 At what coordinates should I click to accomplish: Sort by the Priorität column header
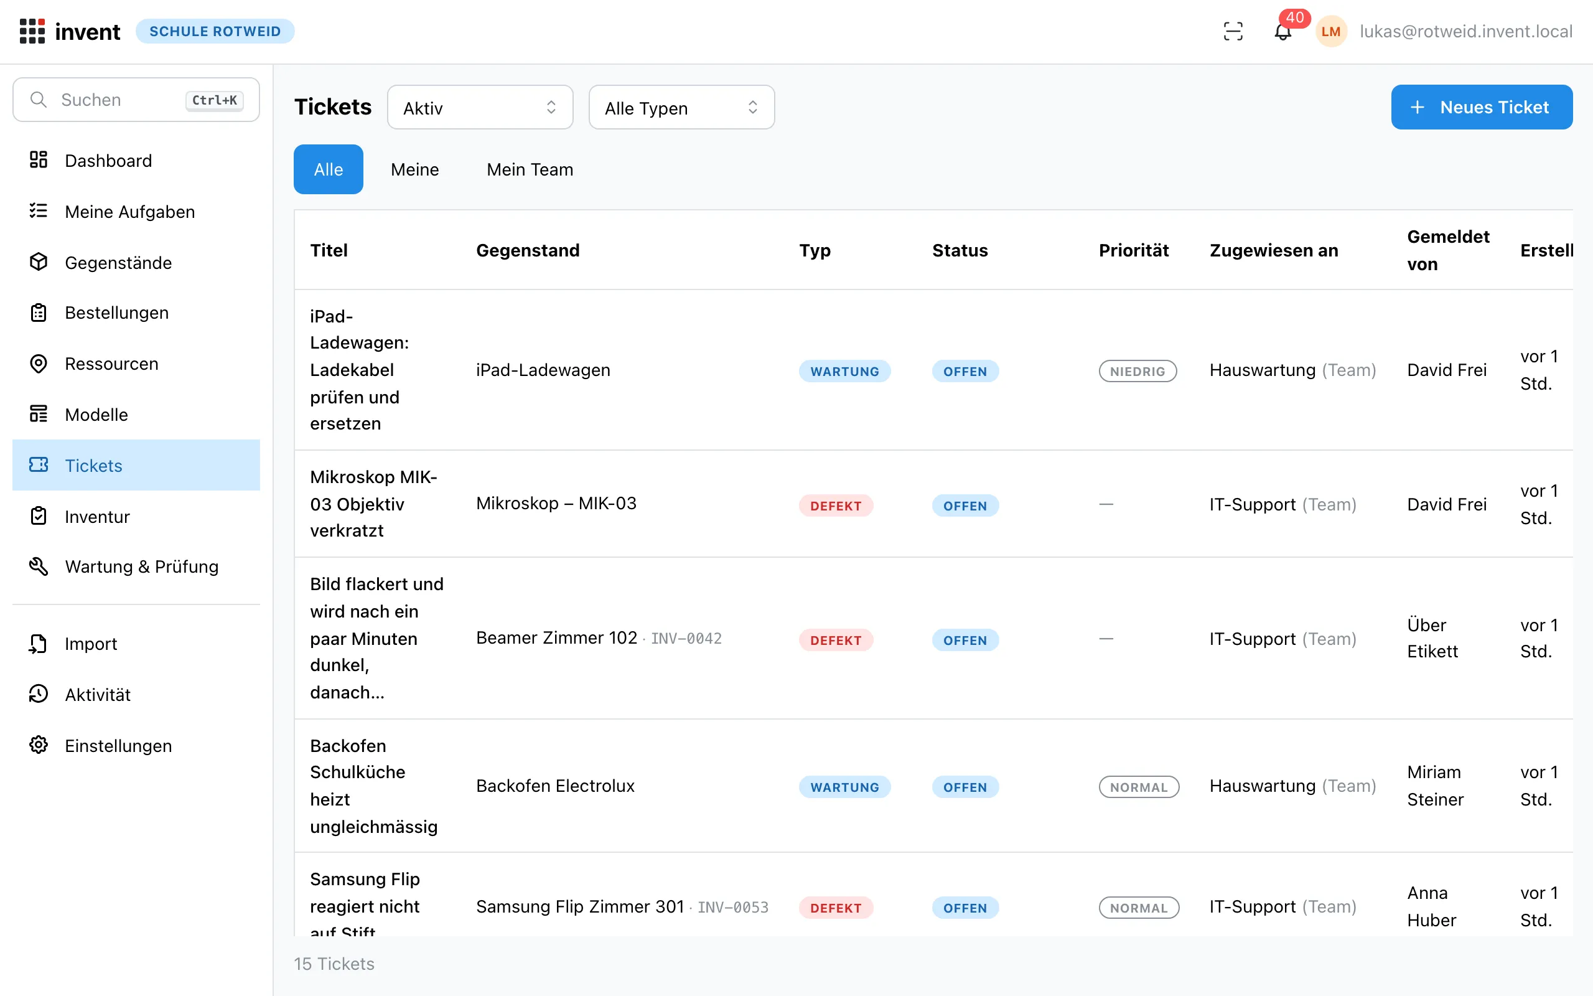[1134, 250]
